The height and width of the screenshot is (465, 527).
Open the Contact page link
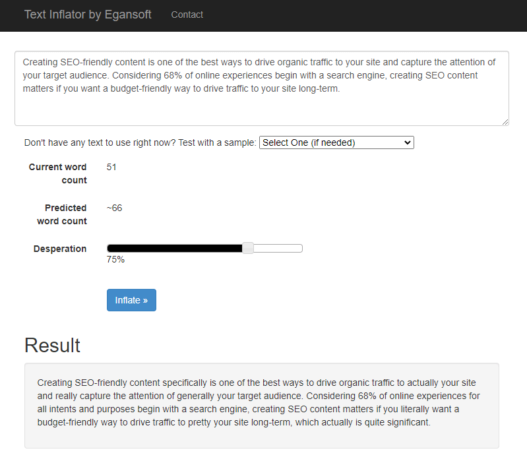(x=187, y=15)
